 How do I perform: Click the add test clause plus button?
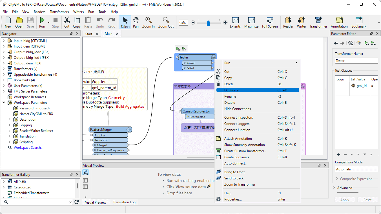[339, 154]
